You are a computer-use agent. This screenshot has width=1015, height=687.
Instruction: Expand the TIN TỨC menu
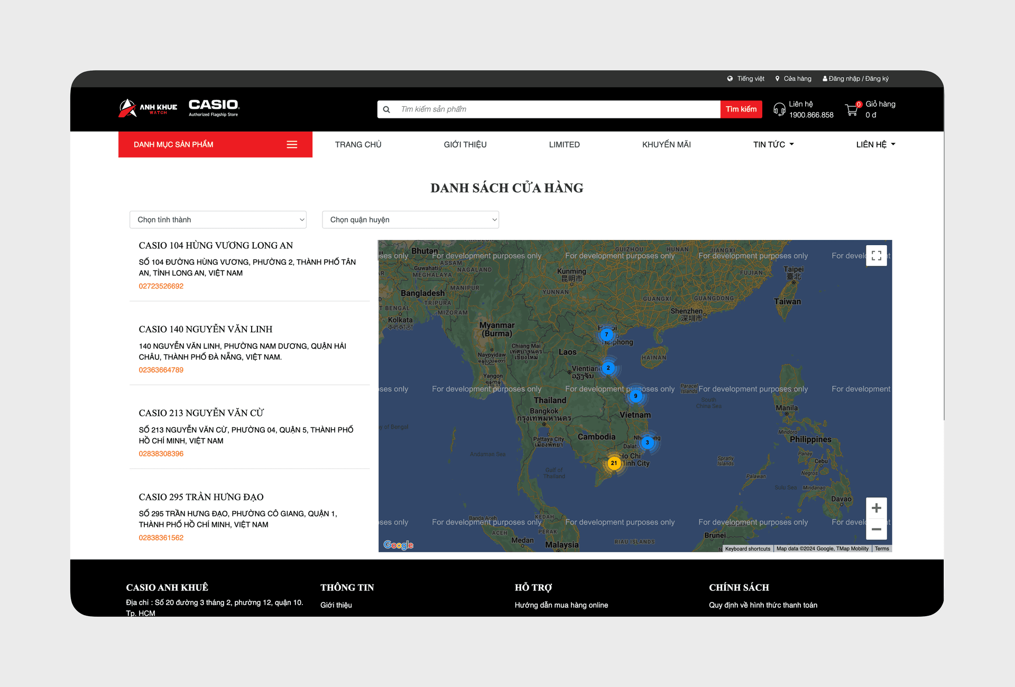773,145
